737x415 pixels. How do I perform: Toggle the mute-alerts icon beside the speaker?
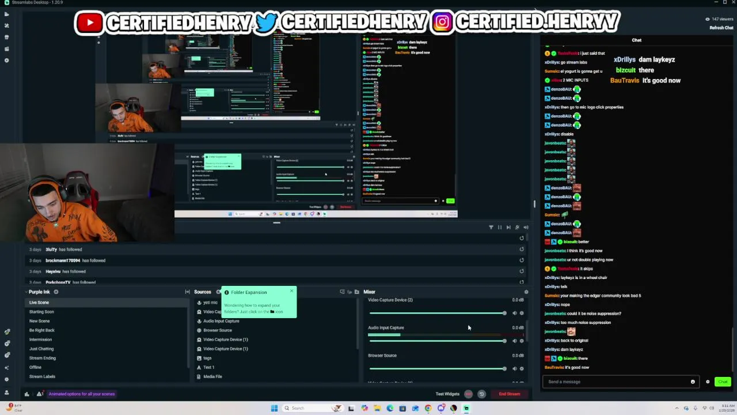pyautogui.click(x=517, y=227)
